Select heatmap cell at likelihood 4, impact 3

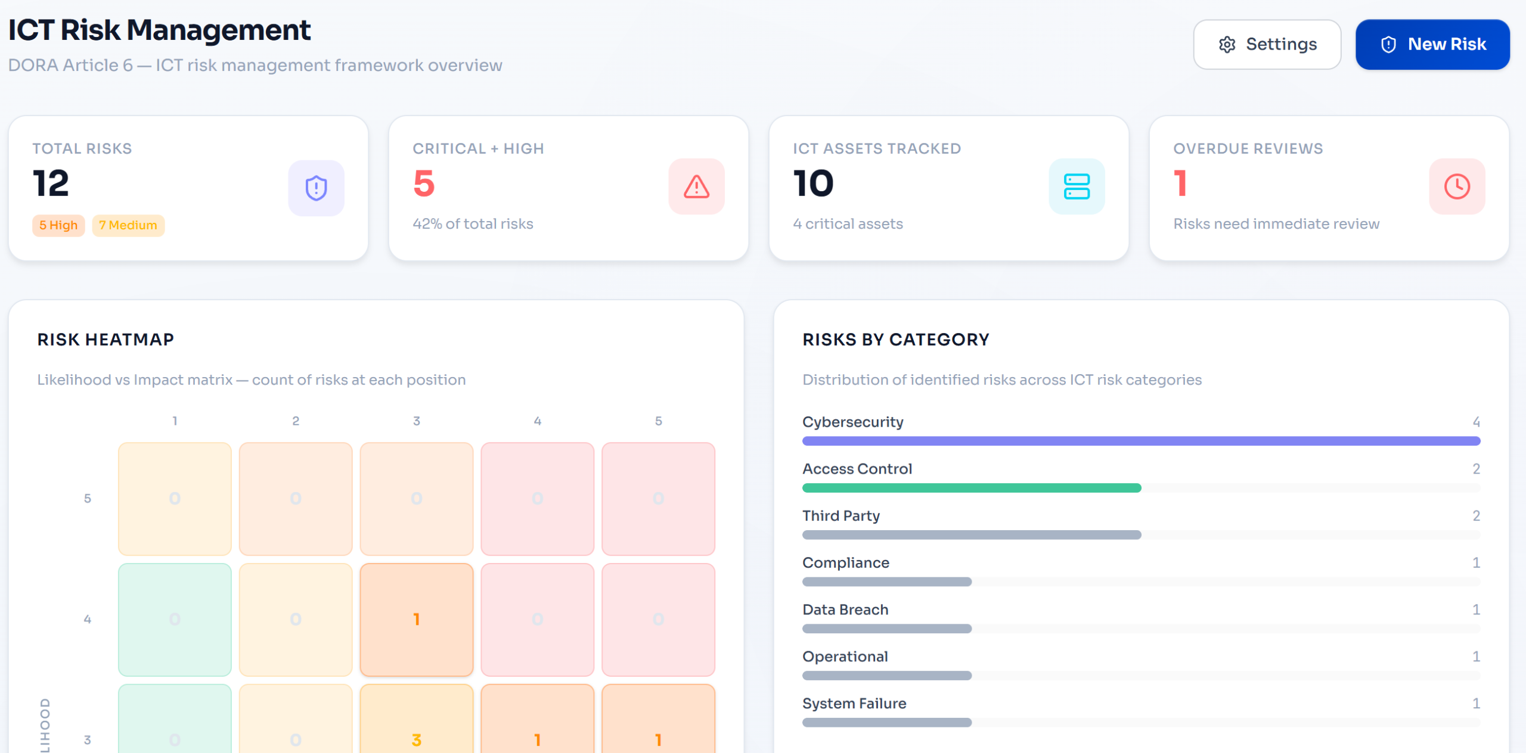(x=416, y=619)
